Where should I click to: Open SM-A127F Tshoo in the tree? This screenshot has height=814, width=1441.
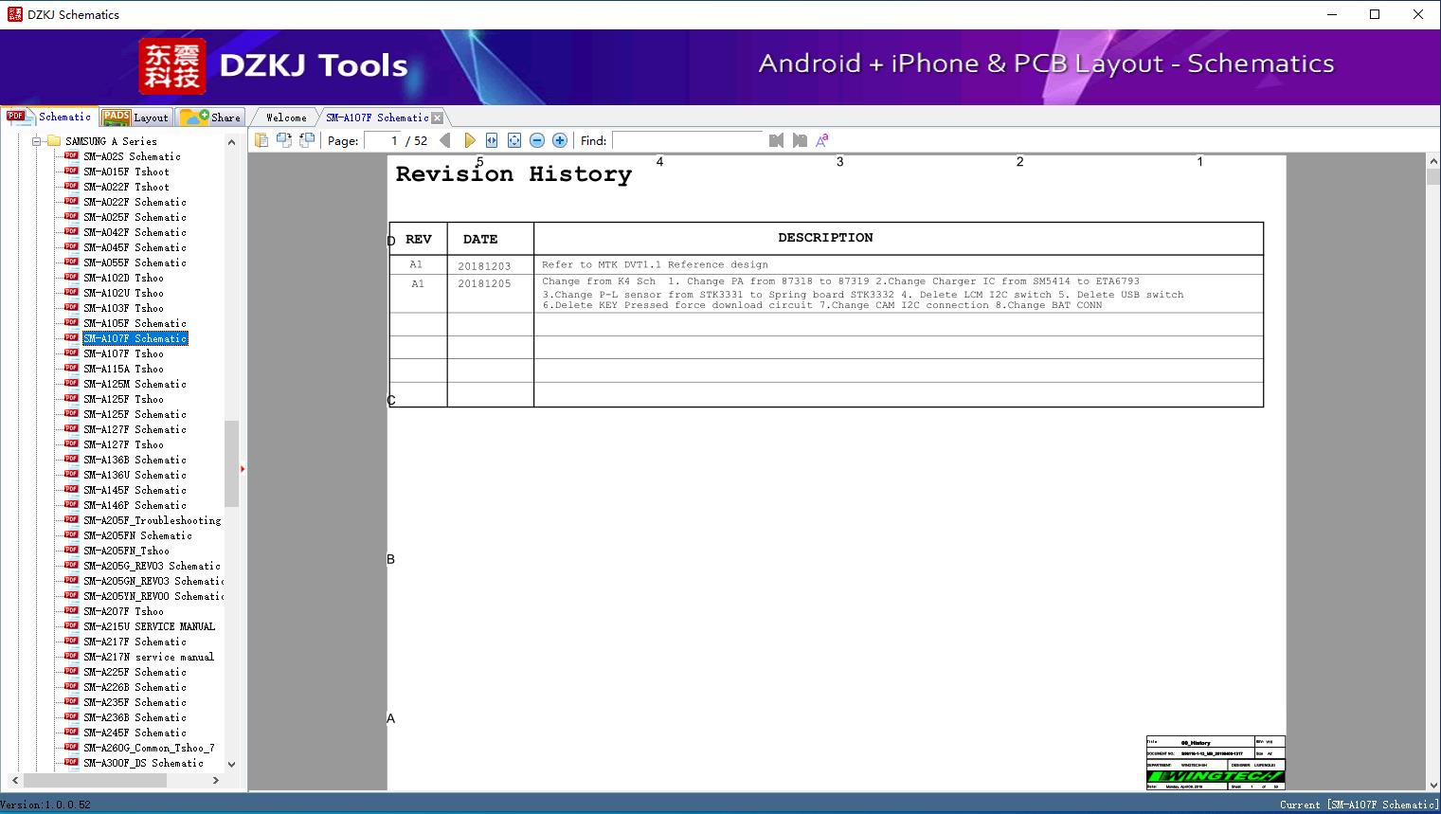pos(123,444)
